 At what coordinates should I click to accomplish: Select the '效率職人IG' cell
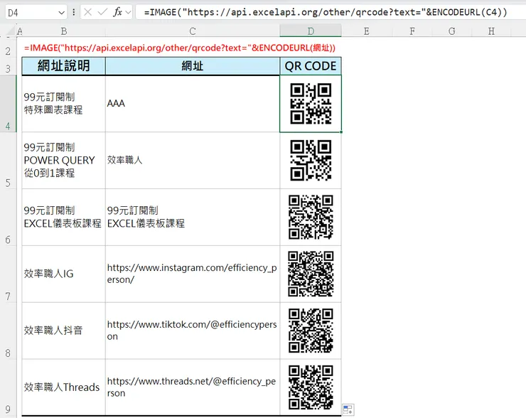coord(64,274)
